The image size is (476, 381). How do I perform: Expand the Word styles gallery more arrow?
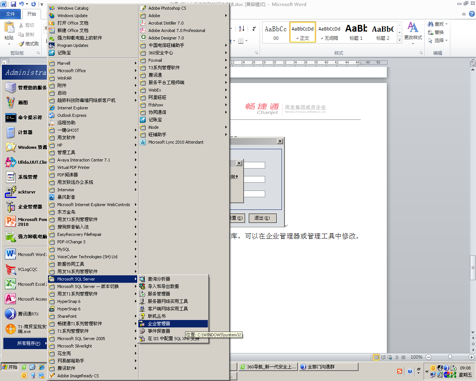(400, 40)
